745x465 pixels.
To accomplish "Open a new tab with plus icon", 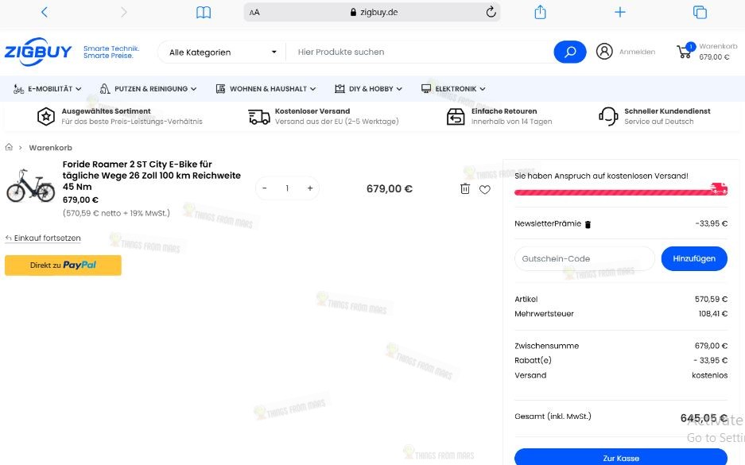I will [x=619, y=13].
